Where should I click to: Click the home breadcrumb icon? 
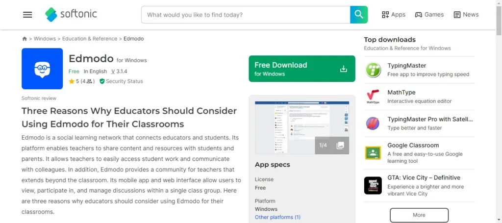pos(25,39)
